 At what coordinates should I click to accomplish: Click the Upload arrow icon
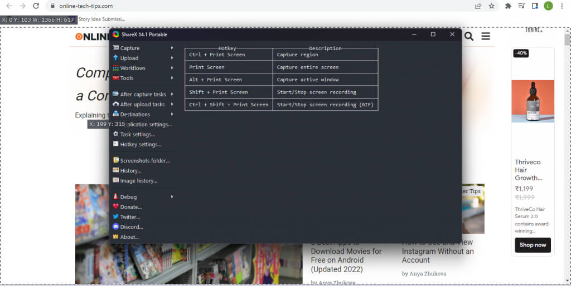tap(116, 58)
